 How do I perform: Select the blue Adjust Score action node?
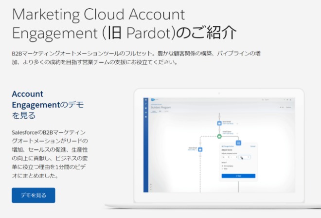tap(239, 143)
